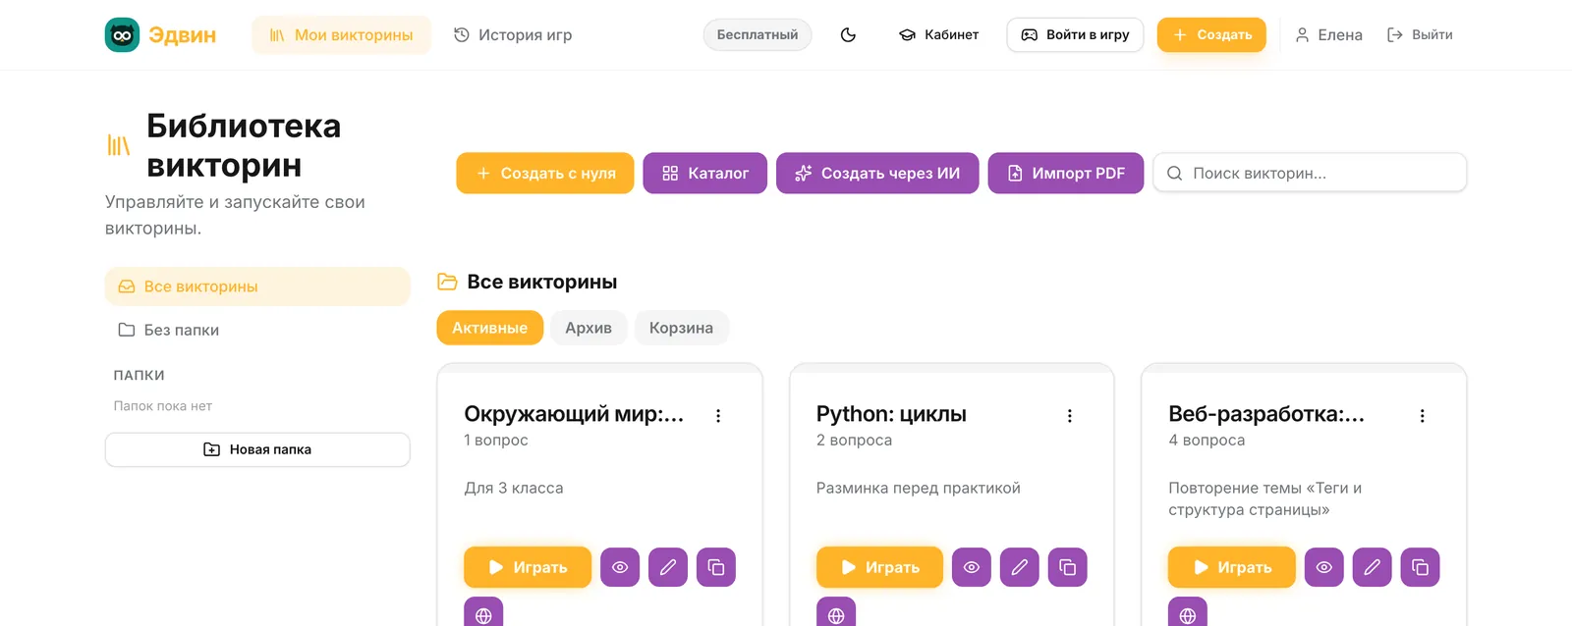Switch to Архив tab
Image resolution: width=1572 pixels, height=626 pixels.
click(x=589, y=328)
